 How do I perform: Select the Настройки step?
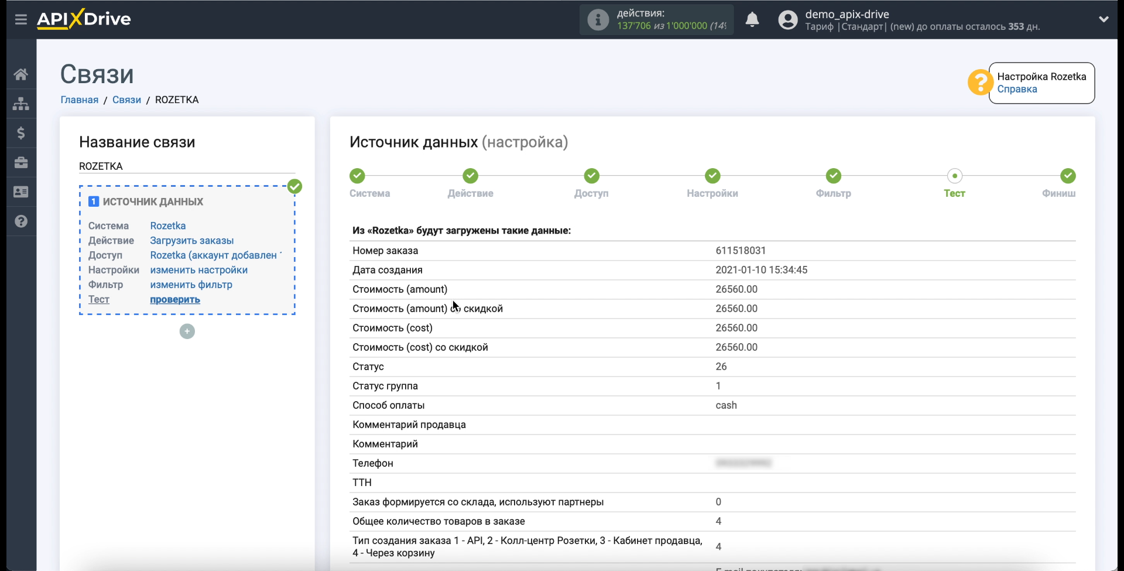tap(712, 193)
